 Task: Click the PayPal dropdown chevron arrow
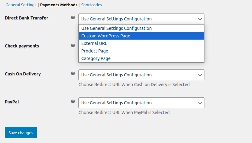coord(200,103)
